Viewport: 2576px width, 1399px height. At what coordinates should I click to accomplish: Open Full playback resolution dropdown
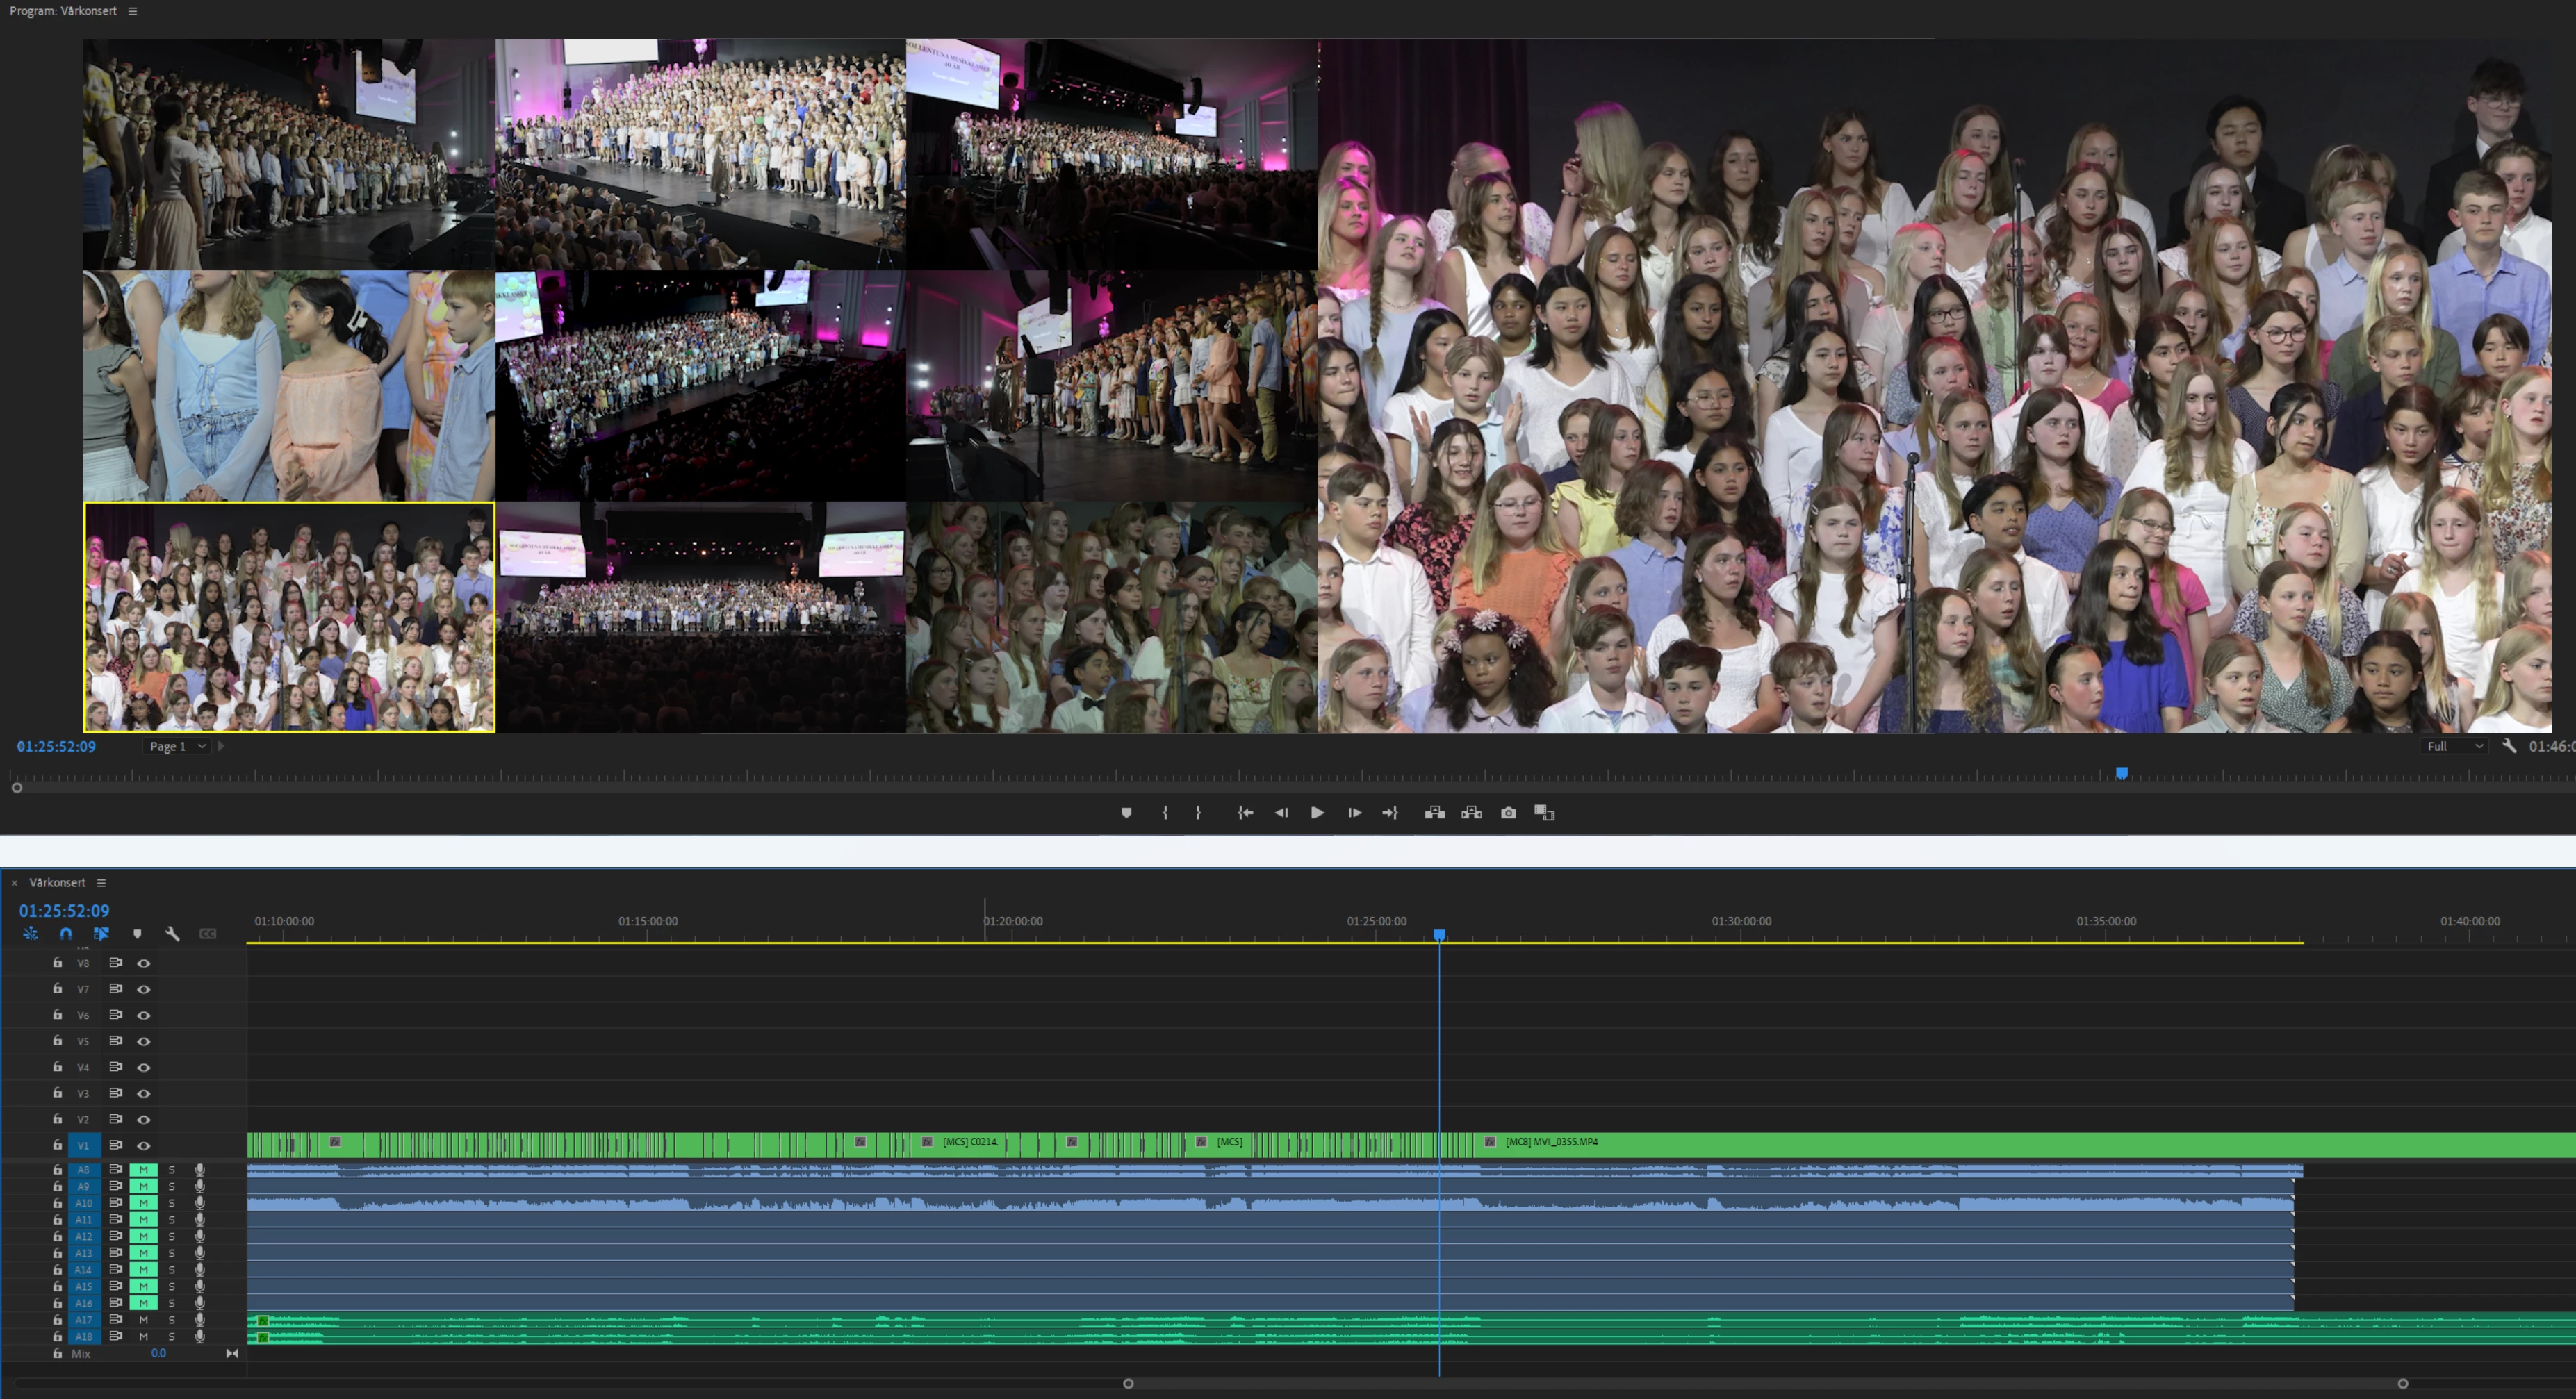click(x=2455, y=747)
